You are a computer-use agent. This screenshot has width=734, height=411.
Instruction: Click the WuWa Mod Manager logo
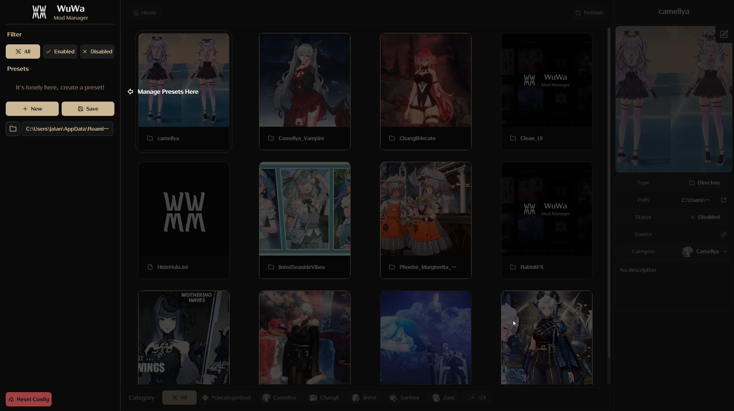39,12
